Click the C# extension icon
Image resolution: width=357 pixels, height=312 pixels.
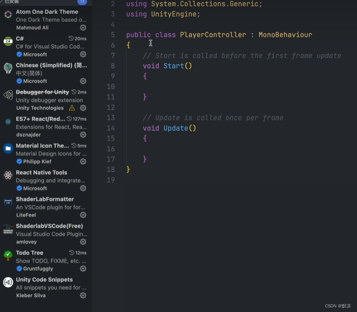click(x=8, y=42)
